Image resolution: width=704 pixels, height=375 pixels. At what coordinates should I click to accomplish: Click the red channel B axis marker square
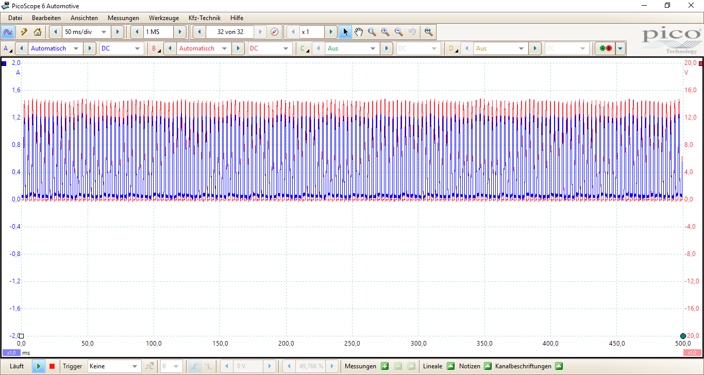(x=701, y=63)
